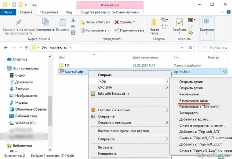Viewport: 232px width, 159px height.
Task: Choose Extract to "7zip-soft\" entry
Action: (x=199, y=107)
